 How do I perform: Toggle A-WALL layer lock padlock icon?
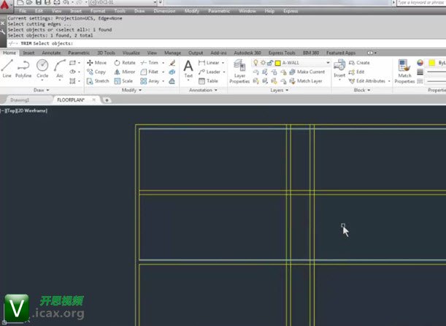pos(270,63)
